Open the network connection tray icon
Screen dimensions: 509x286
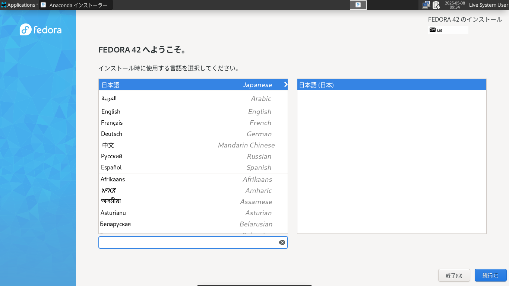pos(426,5)
